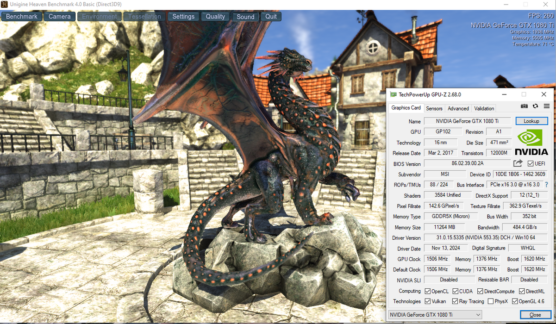Click the Memory Type GDDR5X (Micron) value
This screenshot has width=556, height=324.
tap(451, 216)
